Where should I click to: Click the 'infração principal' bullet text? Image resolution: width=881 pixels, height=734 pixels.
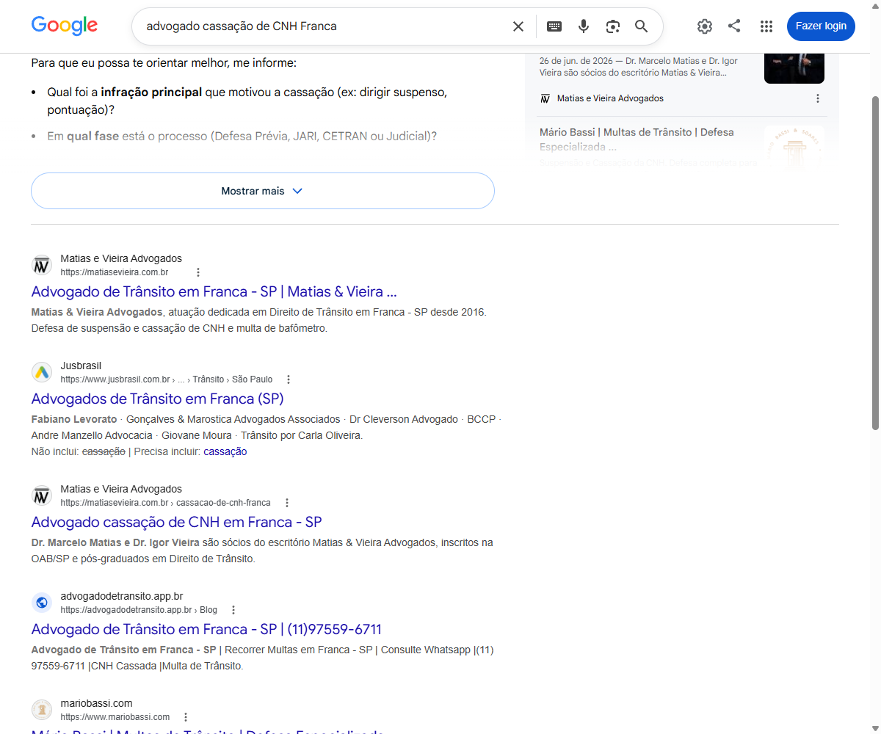point(152,92)
